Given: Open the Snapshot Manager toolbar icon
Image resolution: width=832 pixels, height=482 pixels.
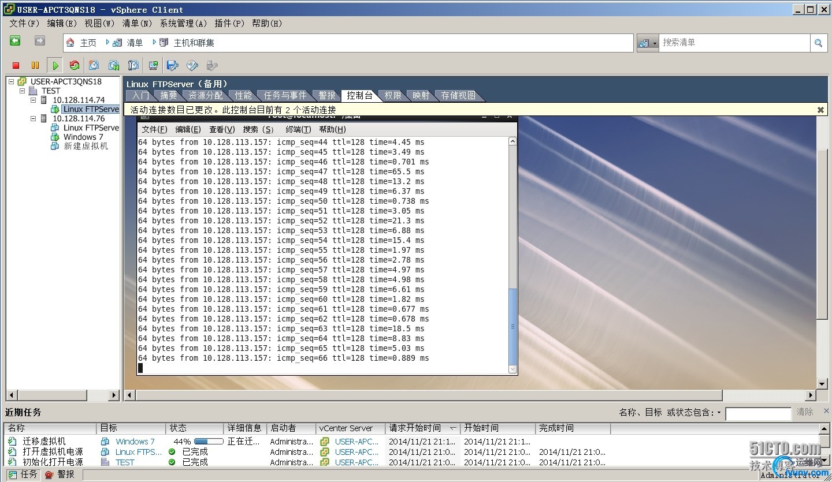Looking at the screenshot, I should tap(133, 66).
